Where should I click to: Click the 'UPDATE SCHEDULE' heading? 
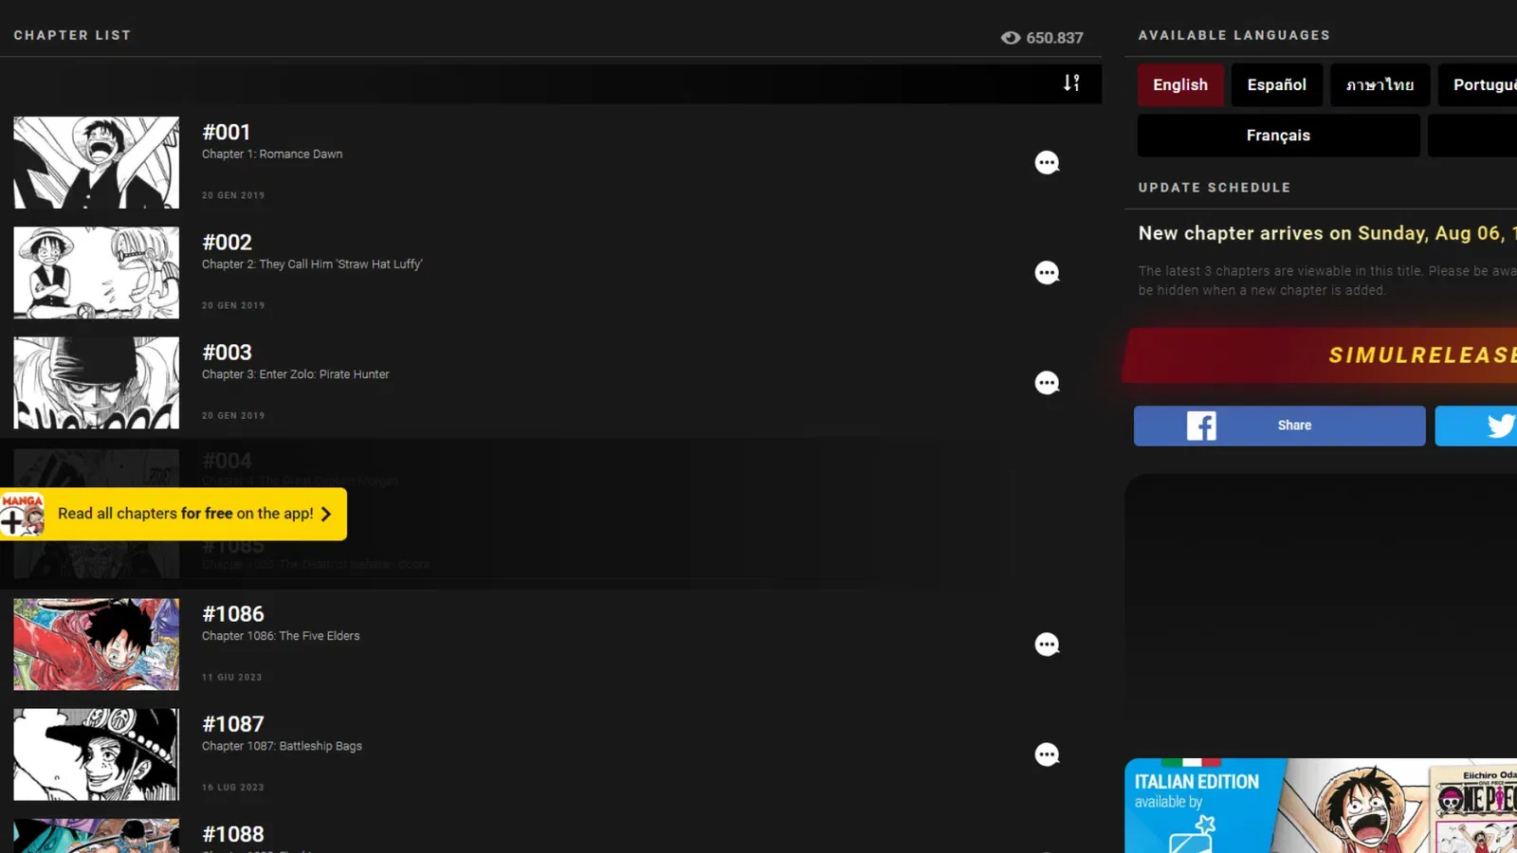(1215, 188)
